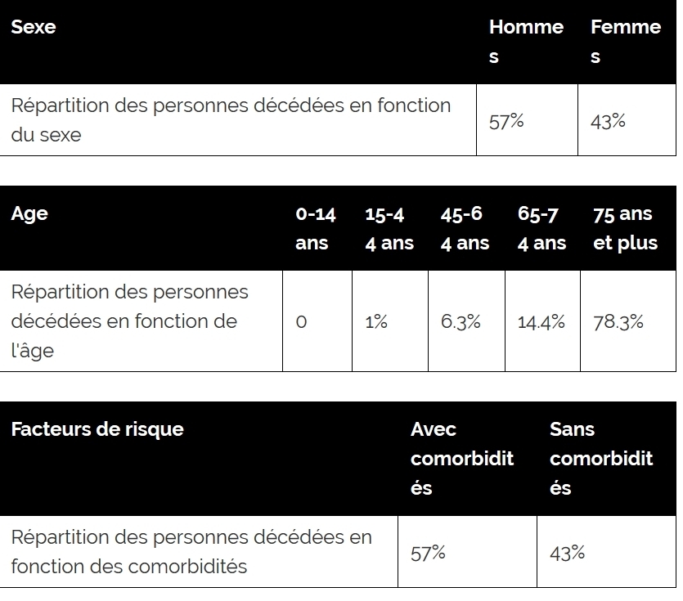Select the 0 value cell in age table
Screen dimensions: 683x601
[301, 322]
